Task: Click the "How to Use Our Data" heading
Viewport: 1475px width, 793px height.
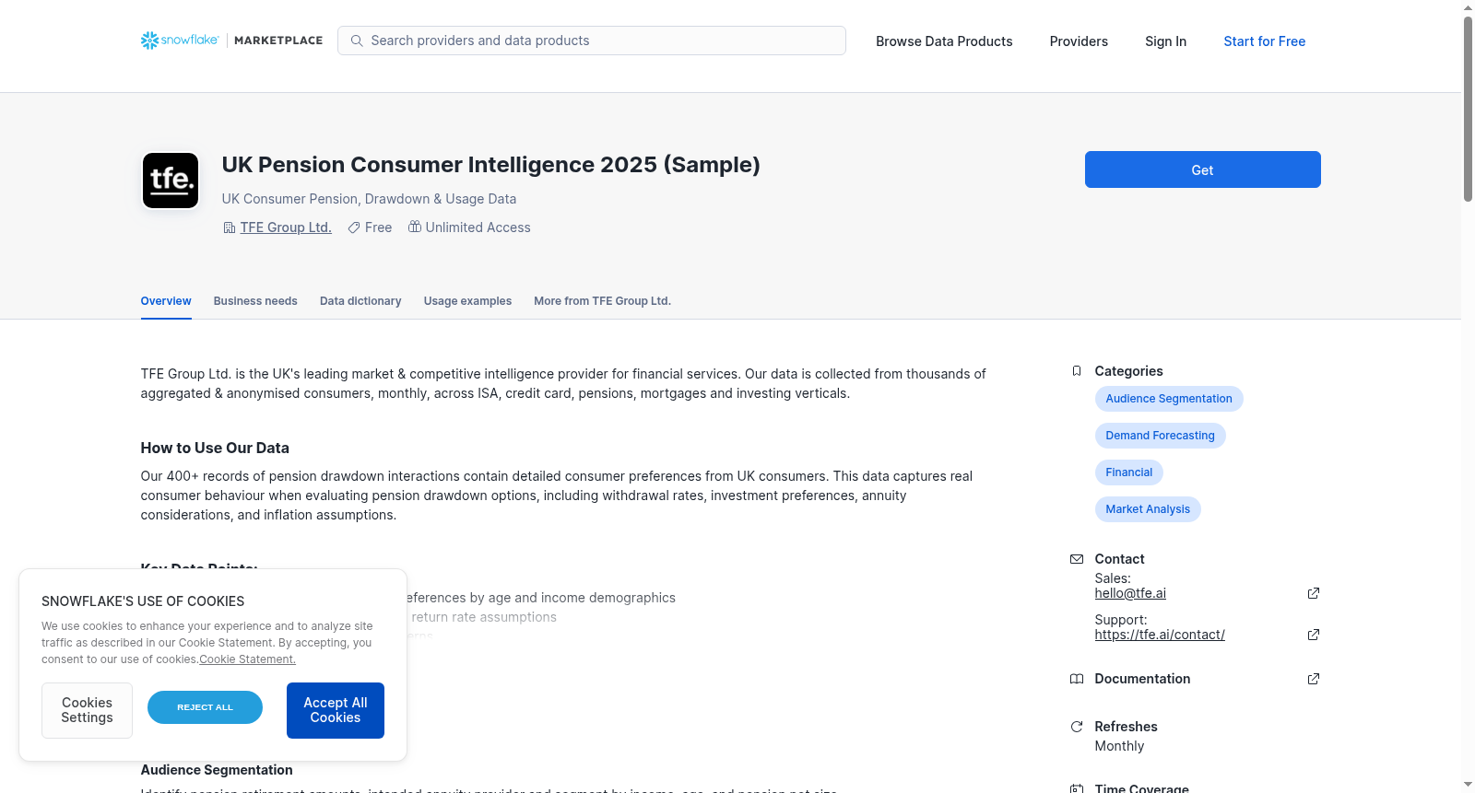Action: click(x=215, y=448)
